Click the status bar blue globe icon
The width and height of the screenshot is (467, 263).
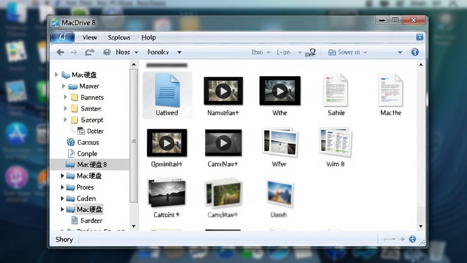pos(412,239)
